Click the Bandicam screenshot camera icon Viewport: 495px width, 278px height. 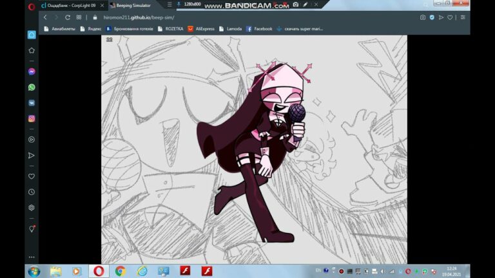tap(295, 5)
